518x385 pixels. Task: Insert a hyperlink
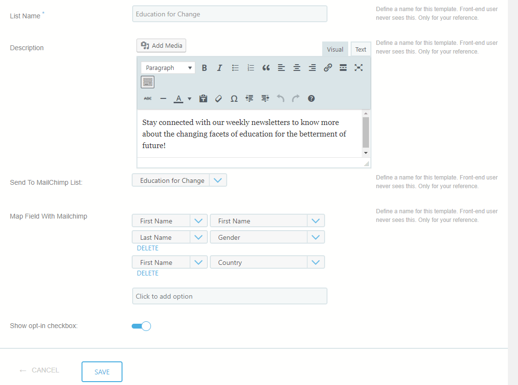pyautogui.click(x=327, y=68)
